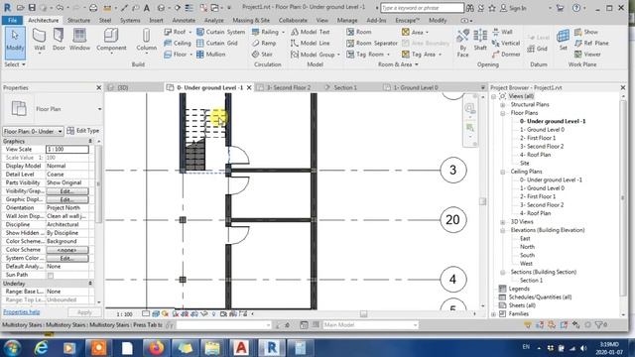Open the File menu
This screenshot has width=635, height=357.
(x=12, y=20)
